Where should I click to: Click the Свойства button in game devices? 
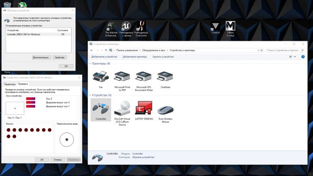click(x=60, y=57)
